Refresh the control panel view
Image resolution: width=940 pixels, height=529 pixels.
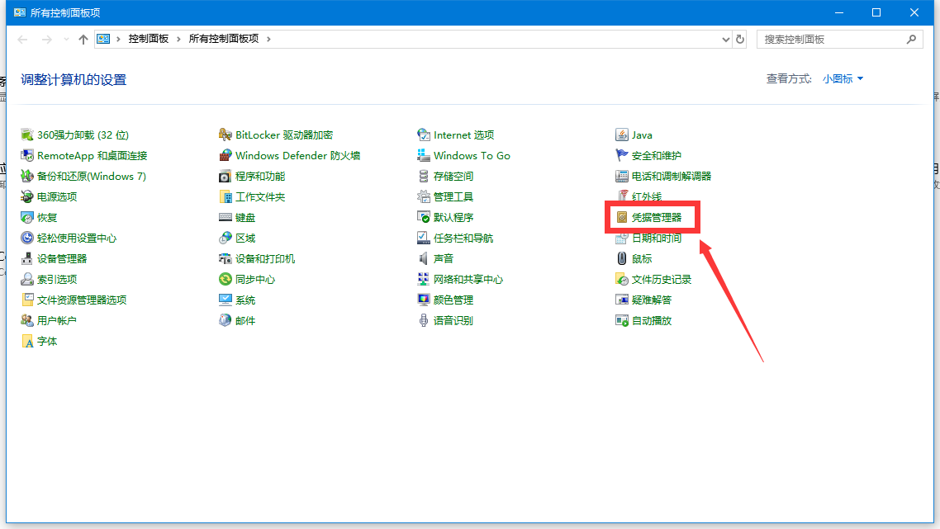(740, 40)
